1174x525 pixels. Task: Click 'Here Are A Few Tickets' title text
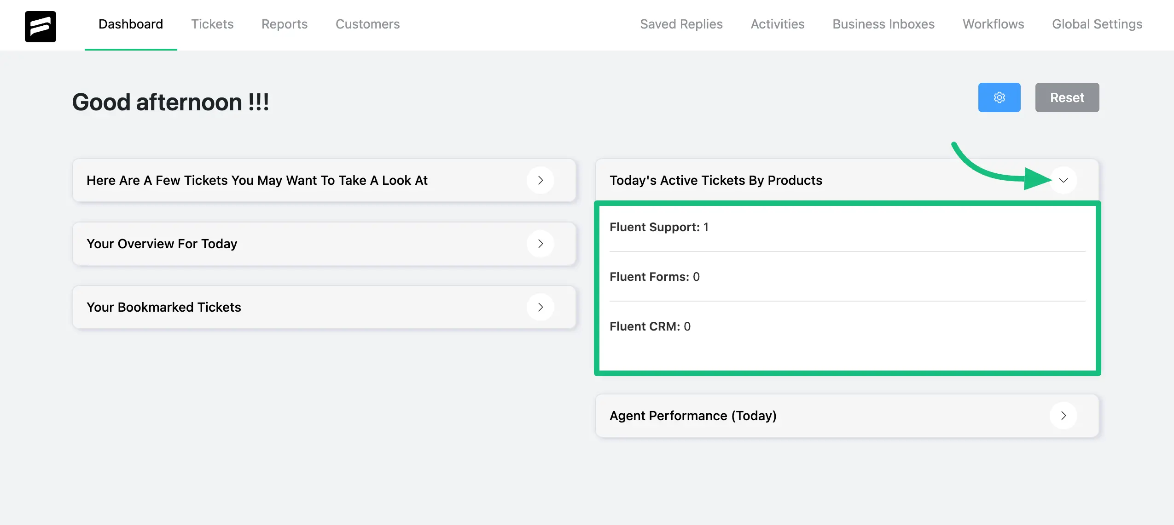[257, 180]
